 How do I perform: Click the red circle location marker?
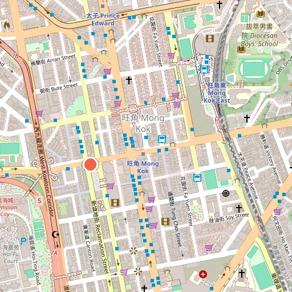pyautogui.click(x=91, y=164)
